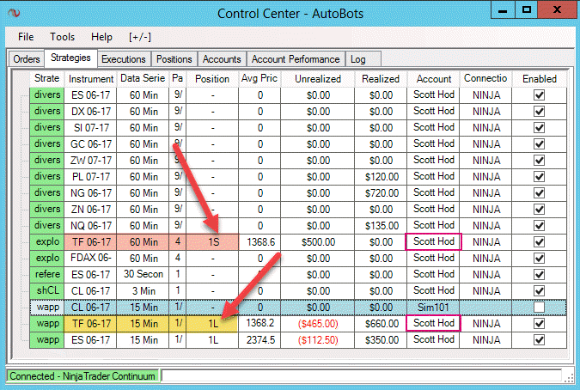The width and height of the screenshot is (580, 390).
Task: Toggle Enabled checkbox for CL 06-17 3 Min row
Action: coord(539,291)
